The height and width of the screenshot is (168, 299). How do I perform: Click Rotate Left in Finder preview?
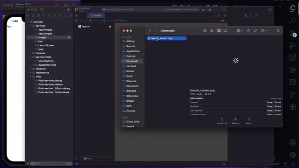pyautogui.click(x=222, y=121)
